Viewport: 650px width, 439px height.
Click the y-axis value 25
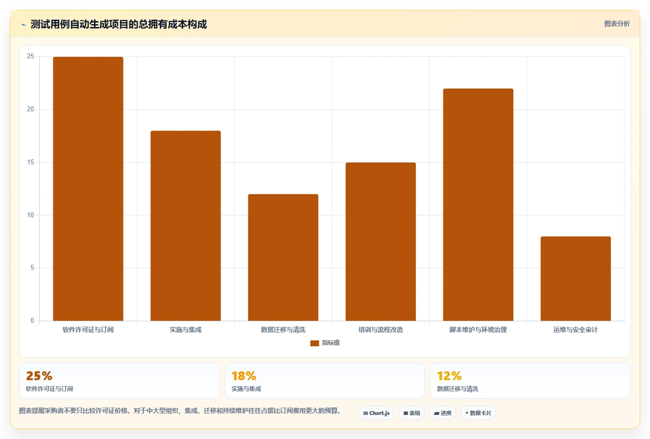coord(30,56)
